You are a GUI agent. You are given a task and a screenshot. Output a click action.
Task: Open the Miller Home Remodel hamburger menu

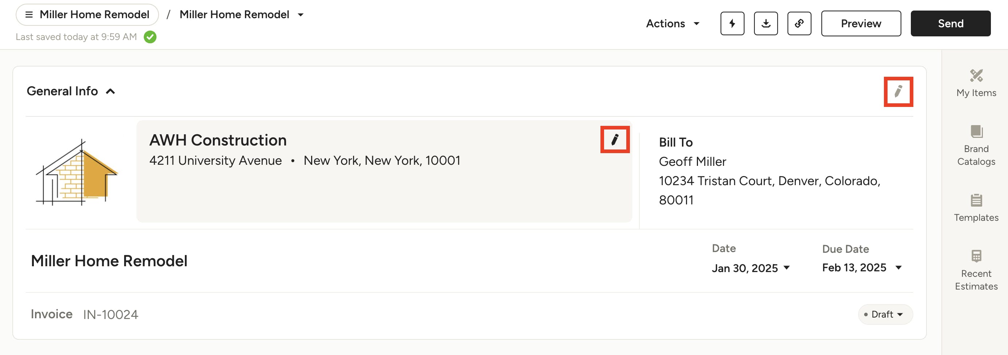(87, 15)
